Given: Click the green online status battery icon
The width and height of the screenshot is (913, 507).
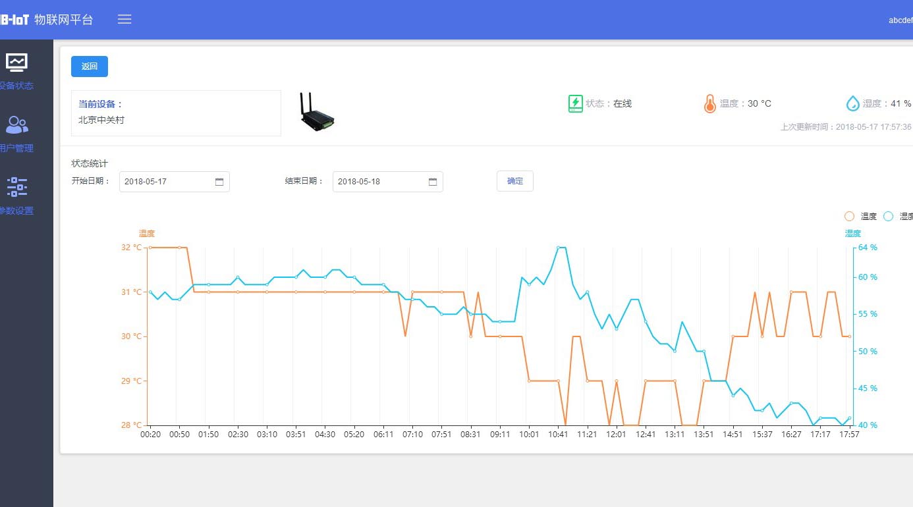Looking at the screenshot, I should click(575, 103).
